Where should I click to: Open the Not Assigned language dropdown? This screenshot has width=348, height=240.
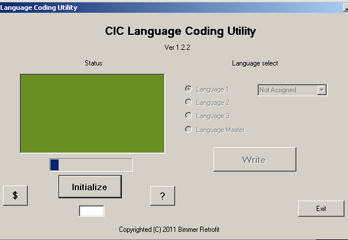(292, 90)
